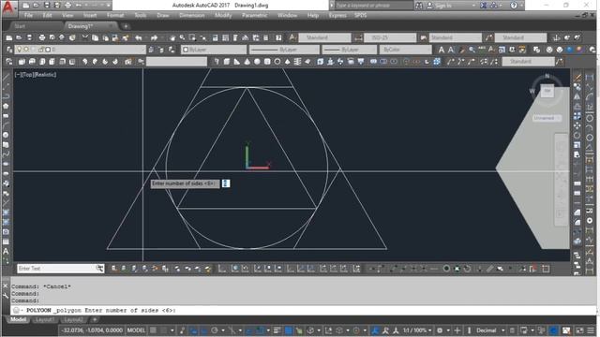Viewport: 600px width, 337px height.
Task: Open the Decimal units dropdown in status bar
Action: pos(489,330)
